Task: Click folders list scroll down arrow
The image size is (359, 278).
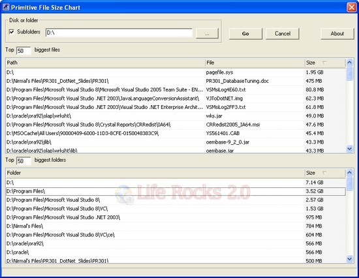Action: click(349, 259)
